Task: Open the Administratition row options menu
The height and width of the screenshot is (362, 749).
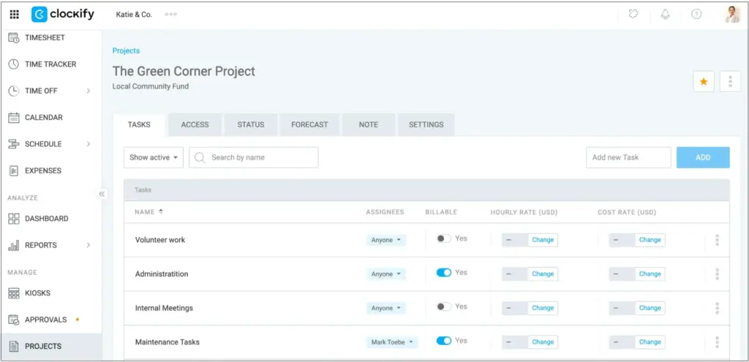Action: [x=718, y=274]
